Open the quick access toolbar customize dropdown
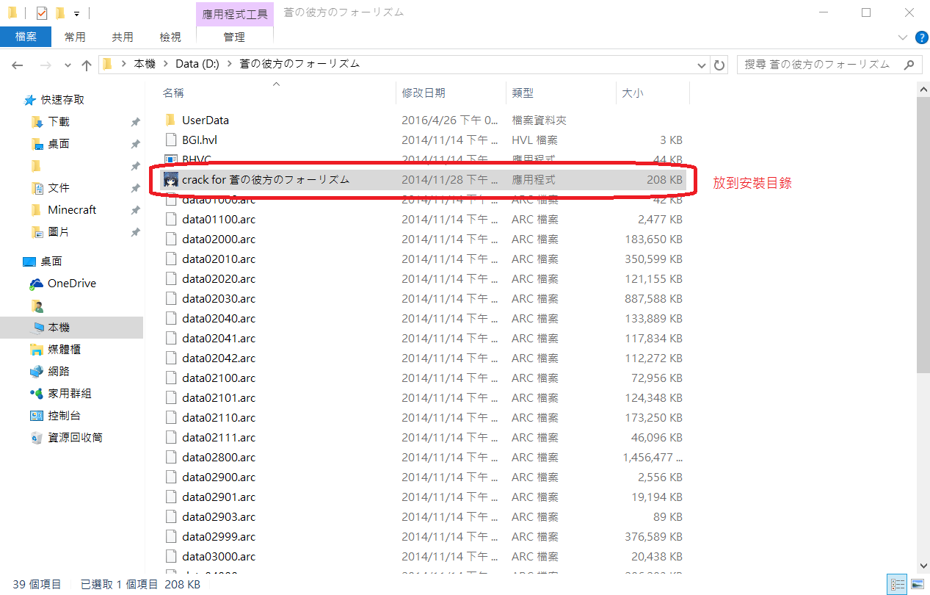 click(x=76, y=13)
